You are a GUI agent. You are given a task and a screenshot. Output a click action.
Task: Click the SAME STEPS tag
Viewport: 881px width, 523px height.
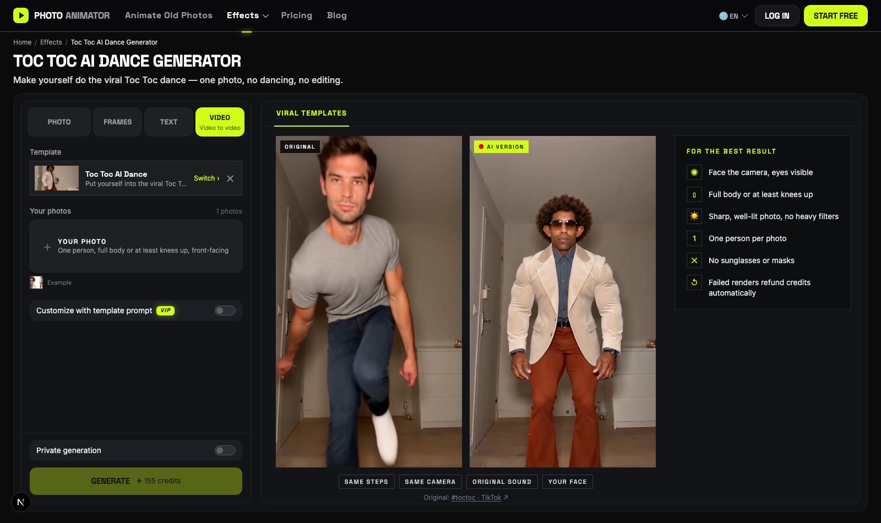pos(366,482)
